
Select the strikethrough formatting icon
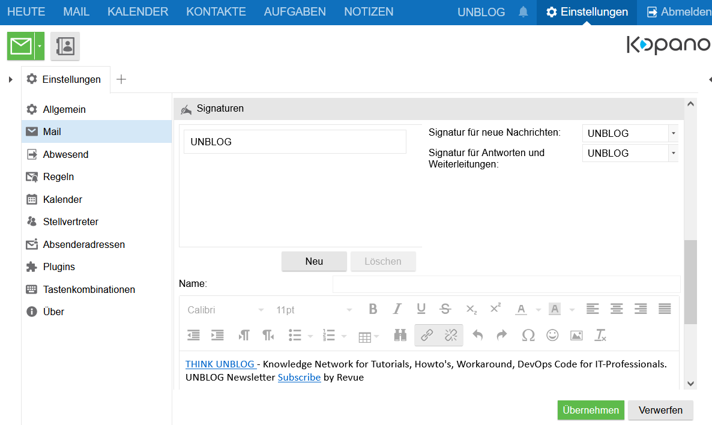tap(445, 309)
